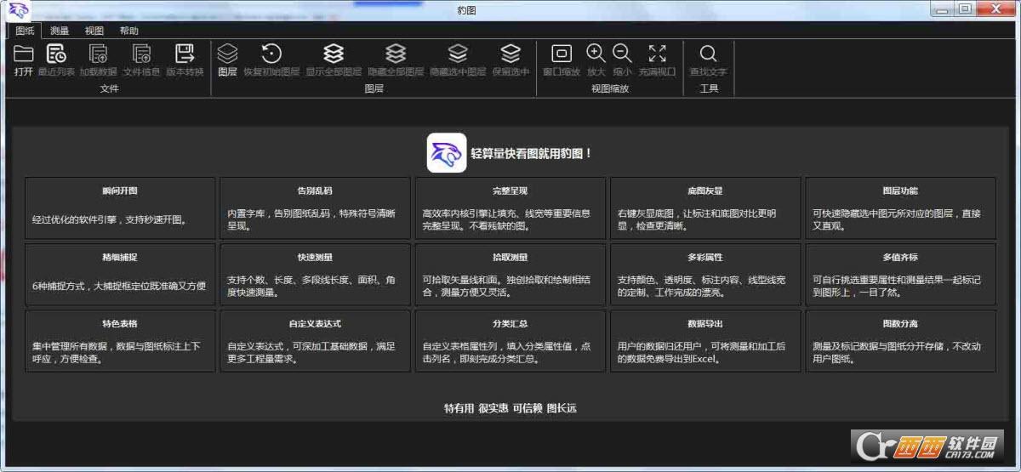This screenshot has height=472, width=1021.
Task: Click the 缩小 zoom out icon
Action: (622, 54)
